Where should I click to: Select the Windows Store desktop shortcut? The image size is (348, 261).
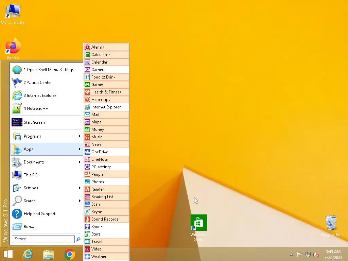198,228
